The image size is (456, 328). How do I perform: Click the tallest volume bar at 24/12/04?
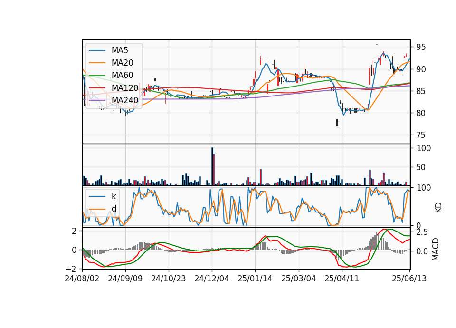[x=212, y=166]
